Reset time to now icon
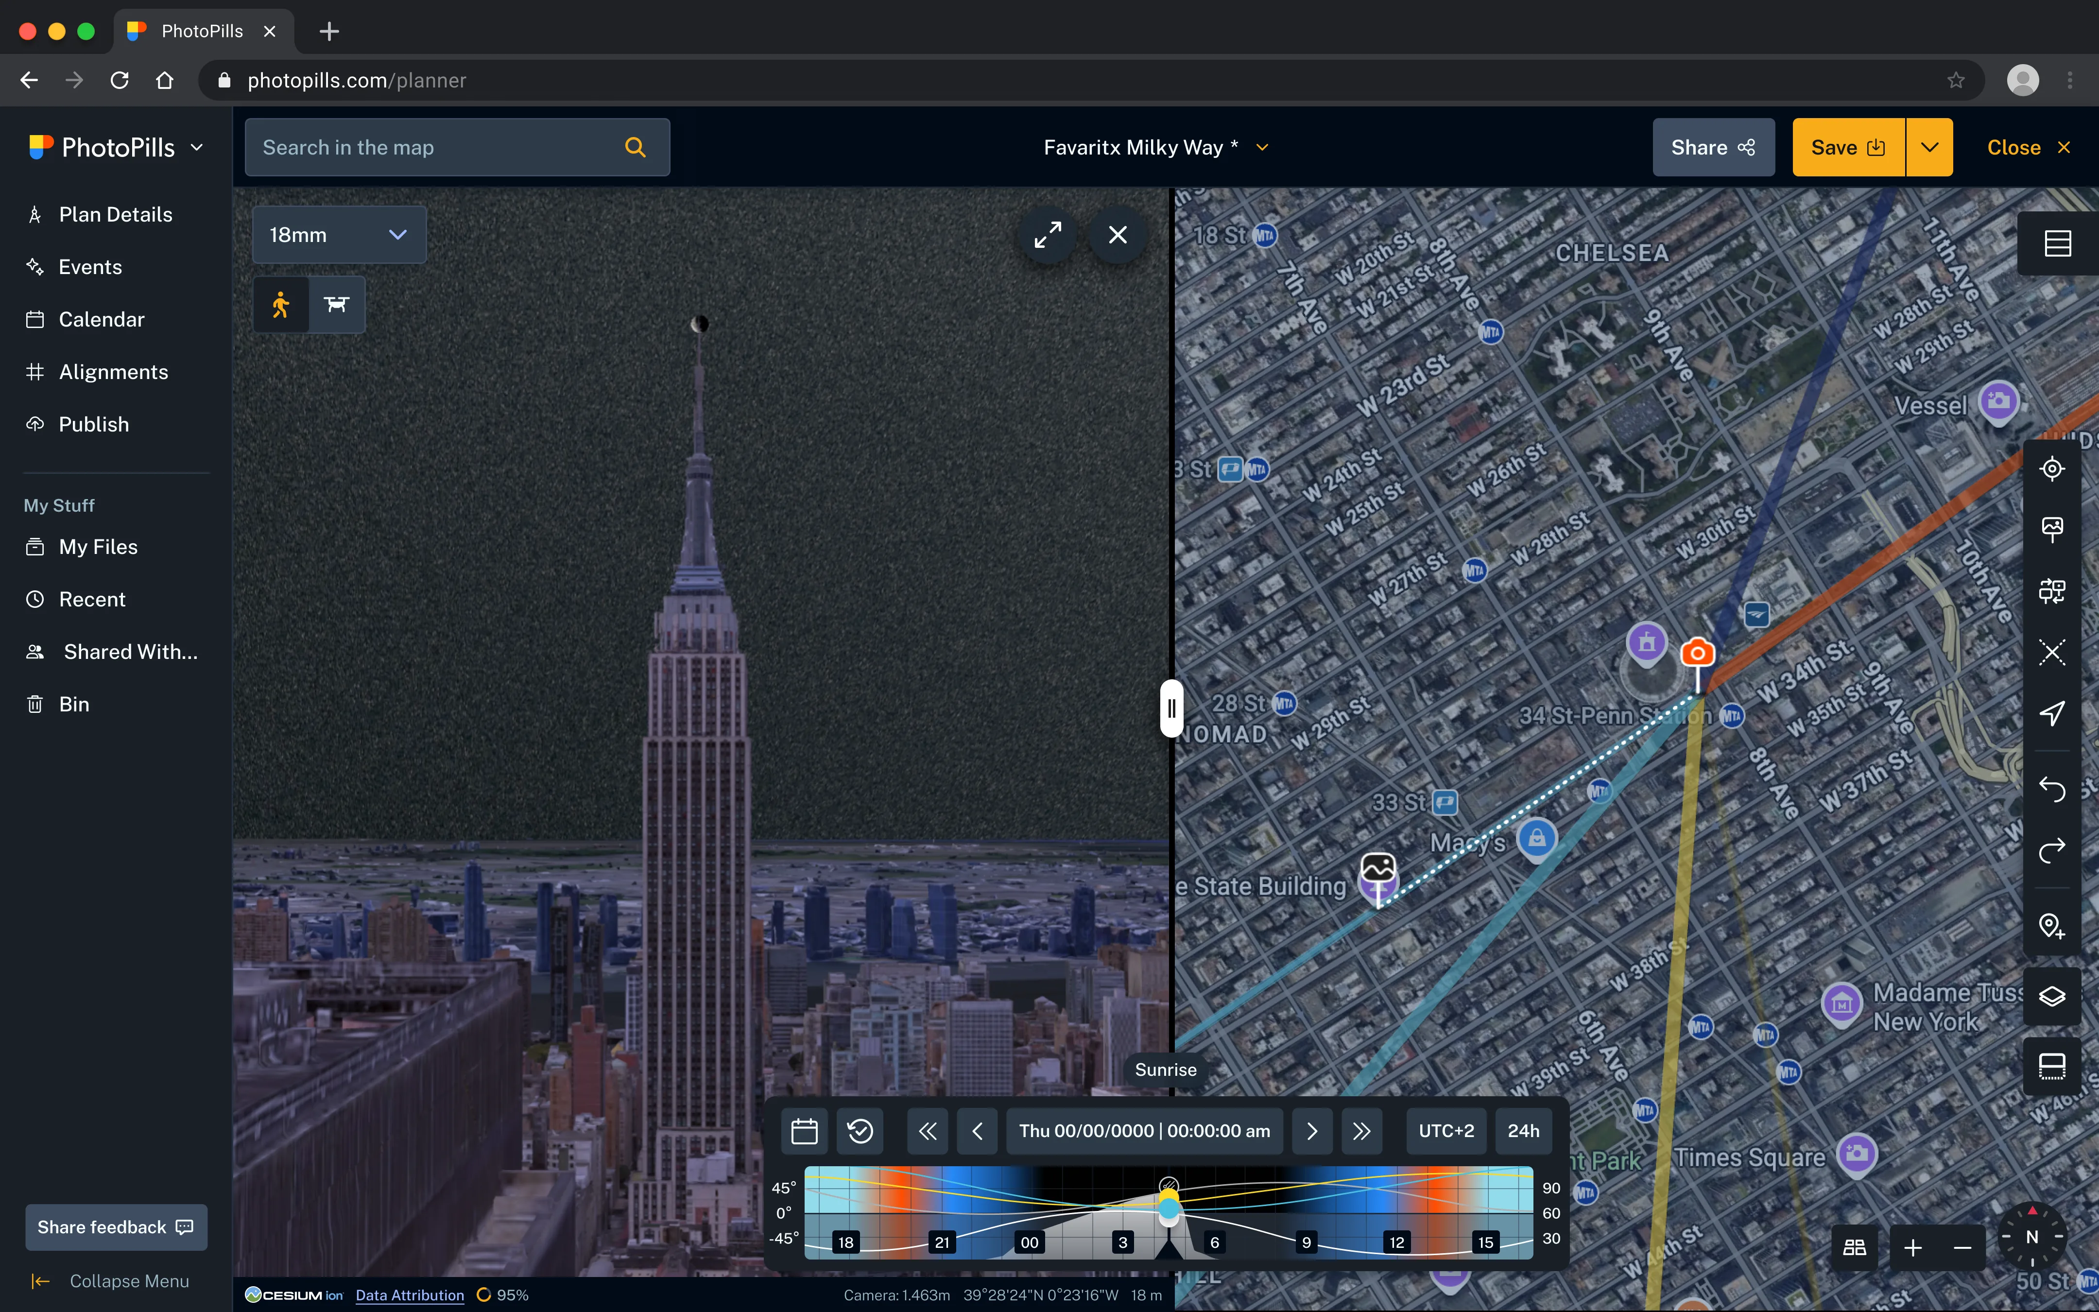2099x1312 pixels. [860, 1131]
